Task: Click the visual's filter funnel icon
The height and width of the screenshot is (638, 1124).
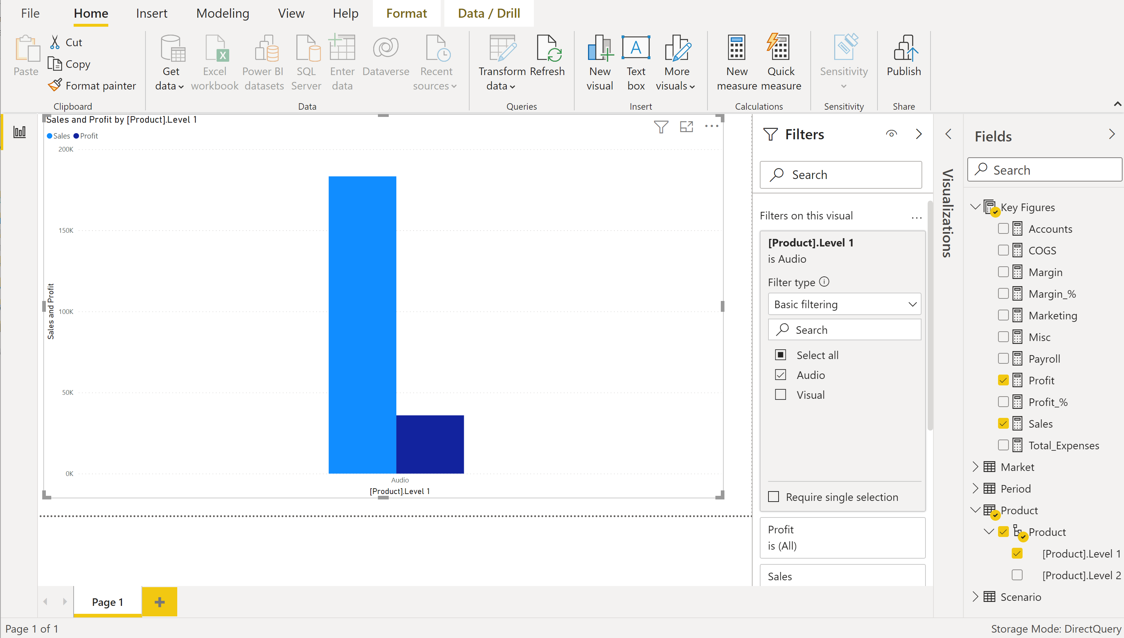Action: click(661, 127)
